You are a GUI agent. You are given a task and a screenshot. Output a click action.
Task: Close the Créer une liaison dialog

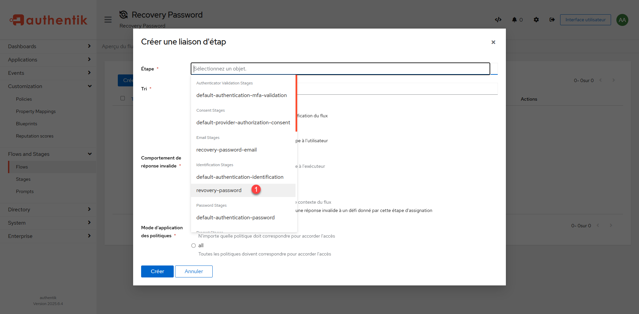pyautogui.click(x=493, y=42)
